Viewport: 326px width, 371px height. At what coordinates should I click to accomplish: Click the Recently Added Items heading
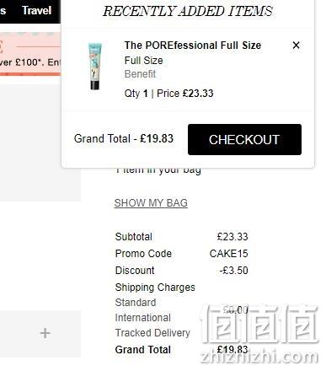188,11
